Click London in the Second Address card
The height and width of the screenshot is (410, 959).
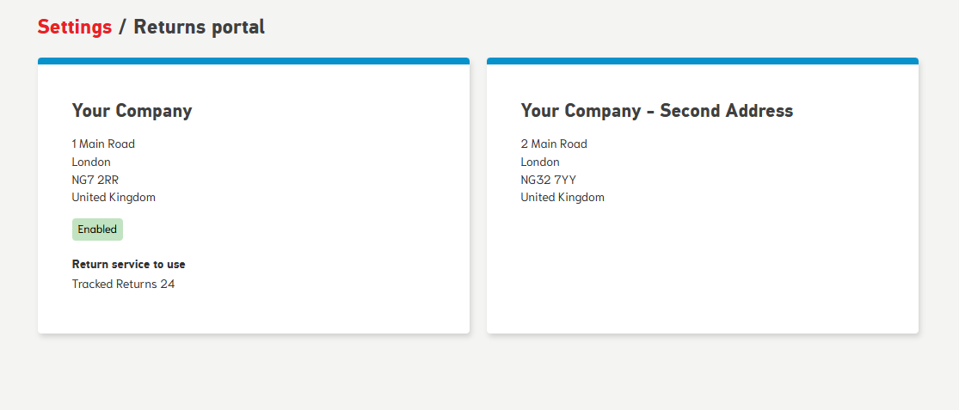[x=540, y=162]
